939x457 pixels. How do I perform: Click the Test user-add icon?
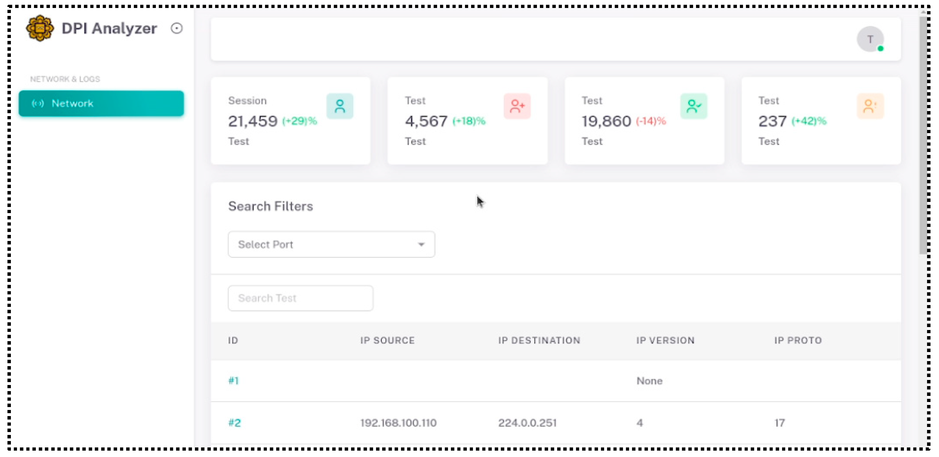pos(516,107)
